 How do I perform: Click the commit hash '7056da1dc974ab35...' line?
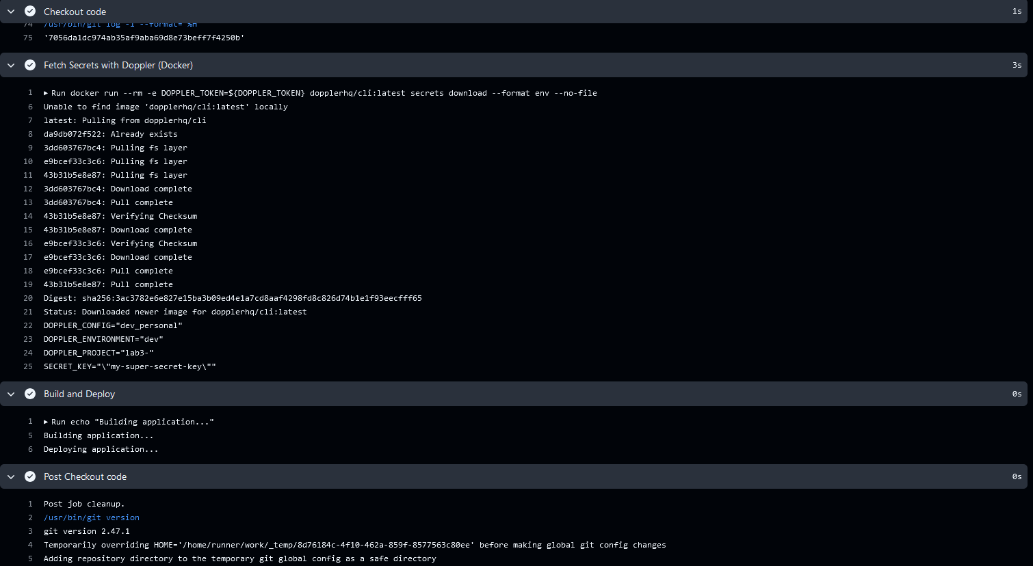144,38
